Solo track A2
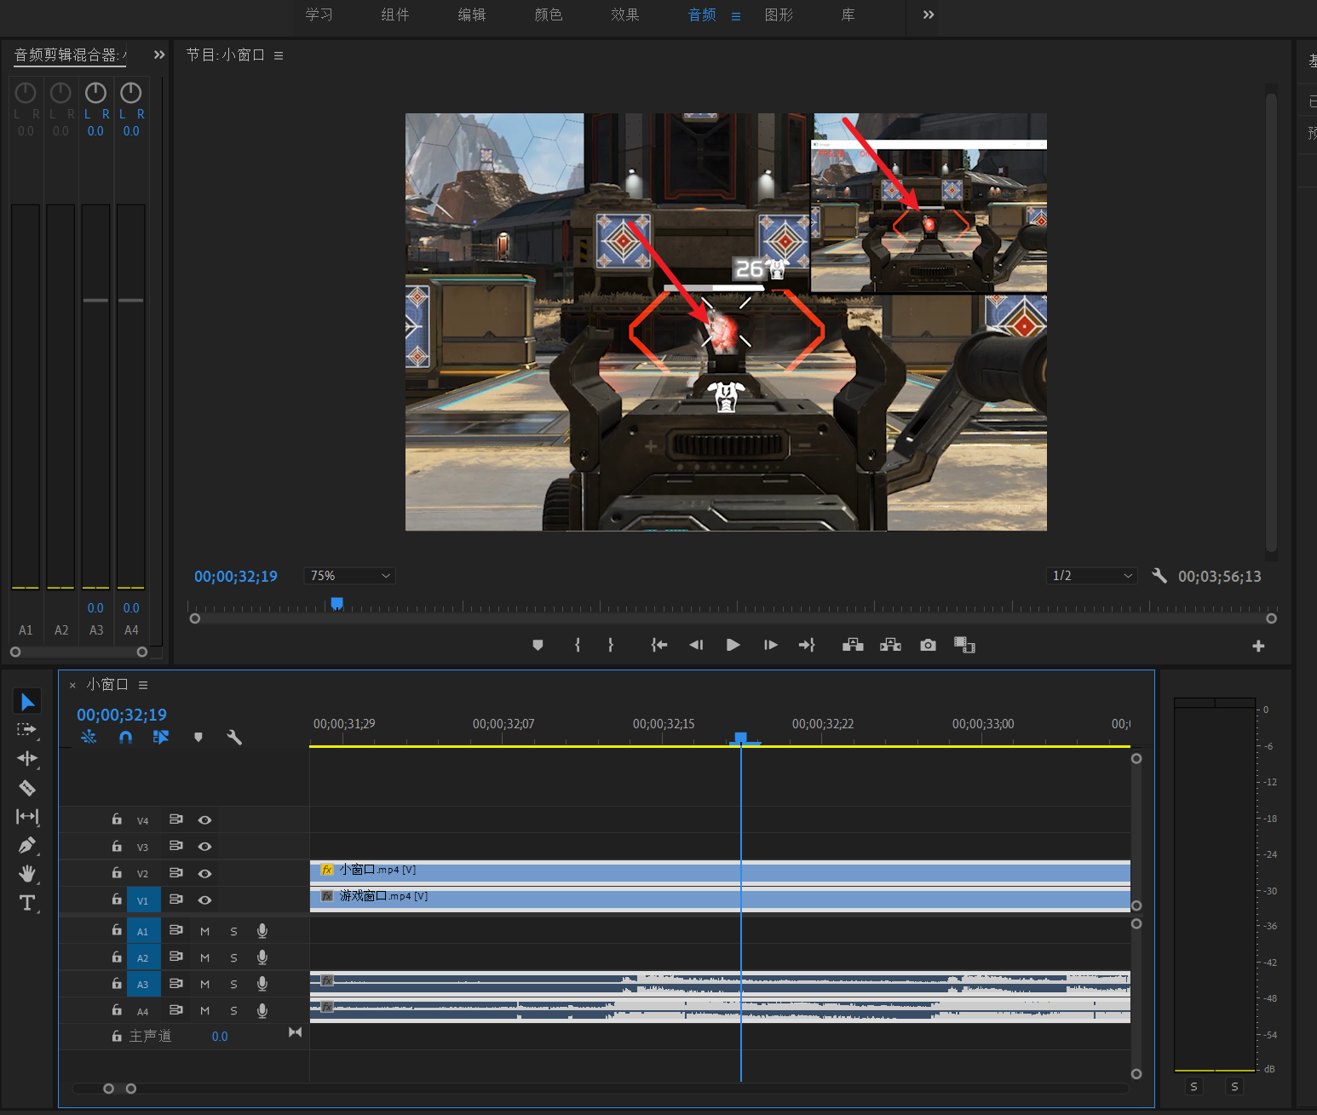This screenshot has width=1317, height=1115. pyautogui.click(x=233, y=958)
